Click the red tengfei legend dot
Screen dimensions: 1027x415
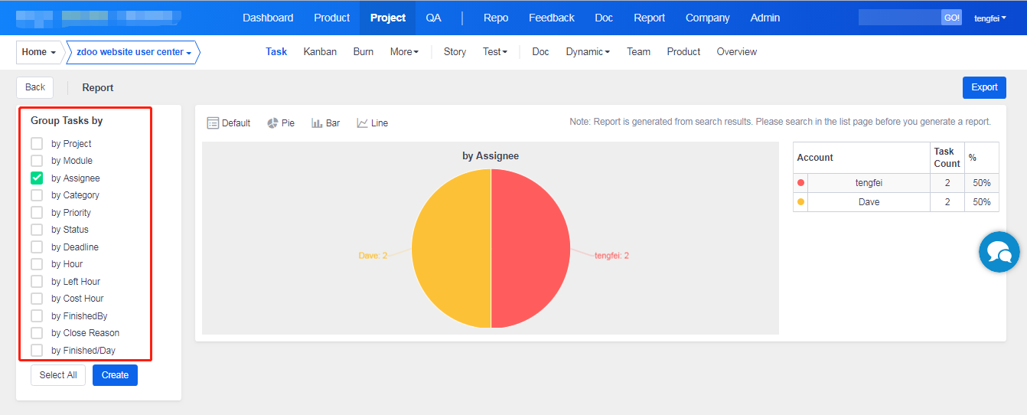click(x=800, y=183)
